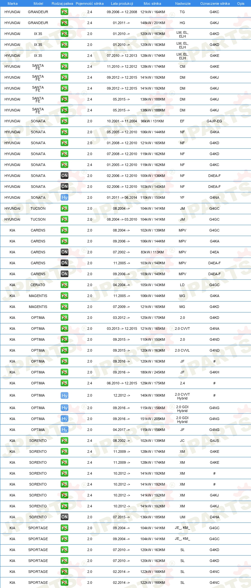The image size is (251, 588).
Task: Click the Lata produkcji column header
Action: [122, 4]
